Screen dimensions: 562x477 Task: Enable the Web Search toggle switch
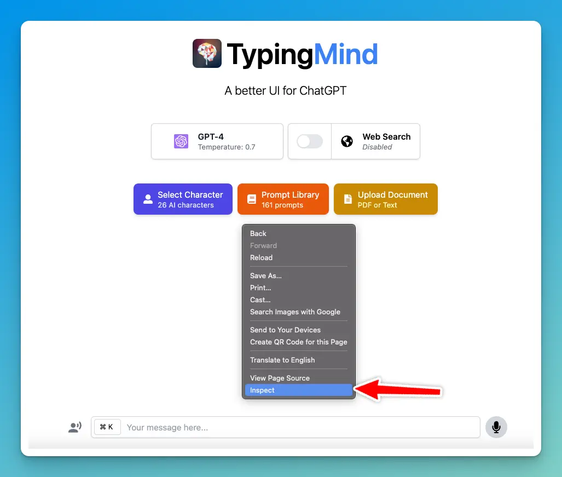310,141
